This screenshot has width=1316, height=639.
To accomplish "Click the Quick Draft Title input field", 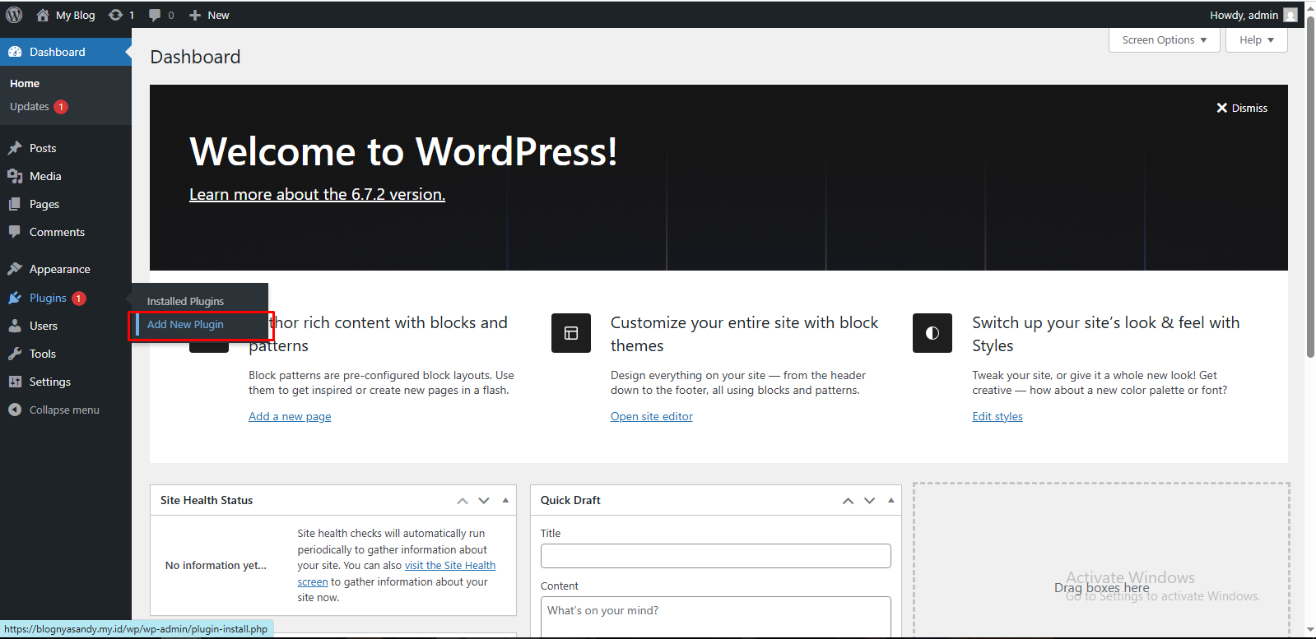I will pos(716,556).
